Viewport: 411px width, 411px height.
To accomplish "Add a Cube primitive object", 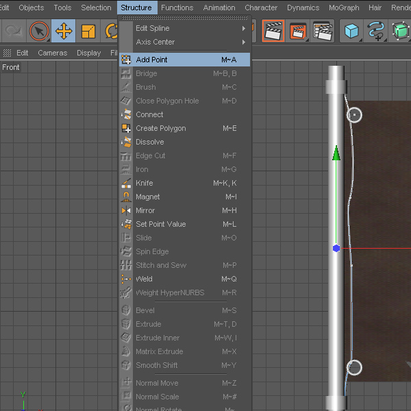I will pyautogui.click(x=351, y=32).
